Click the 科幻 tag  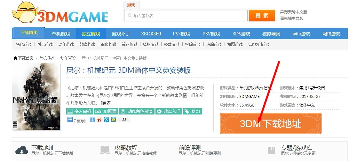[x=193, y=111]
